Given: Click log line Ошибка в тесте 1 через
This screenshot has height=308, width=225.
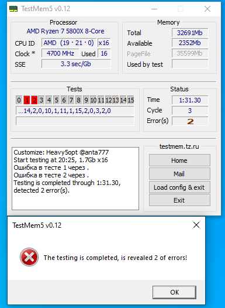Looking at the screenshot, I should [x=51, y=167].
